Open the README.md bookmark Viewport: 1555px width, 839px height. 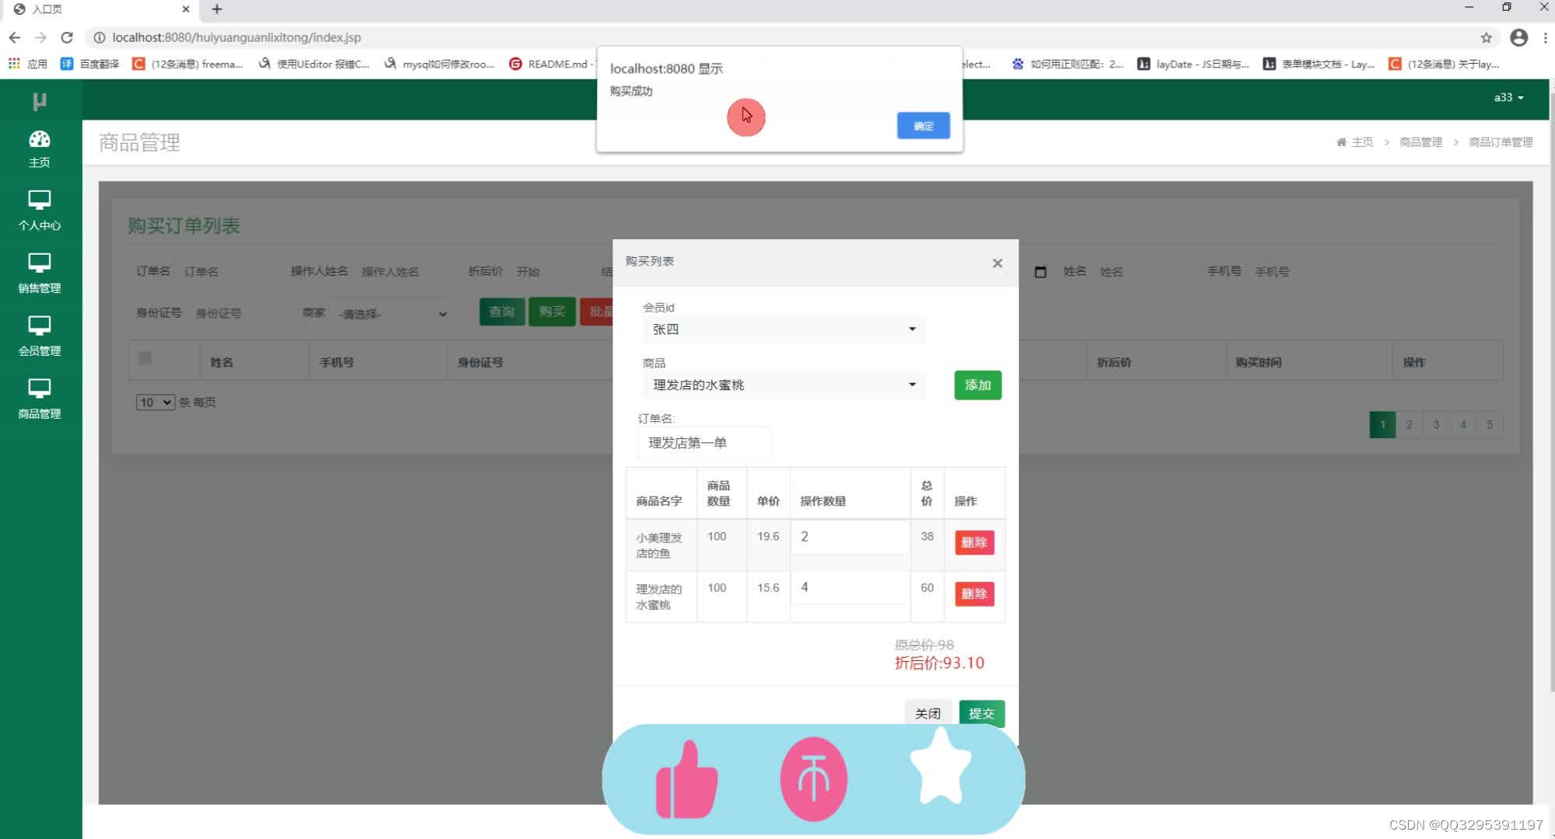click(x=550, y=64)
